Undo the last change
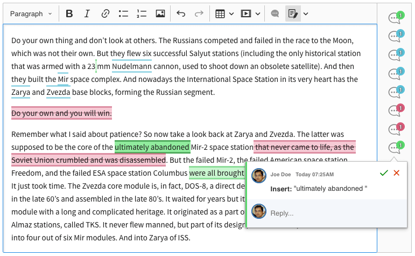 click(181, 13)
